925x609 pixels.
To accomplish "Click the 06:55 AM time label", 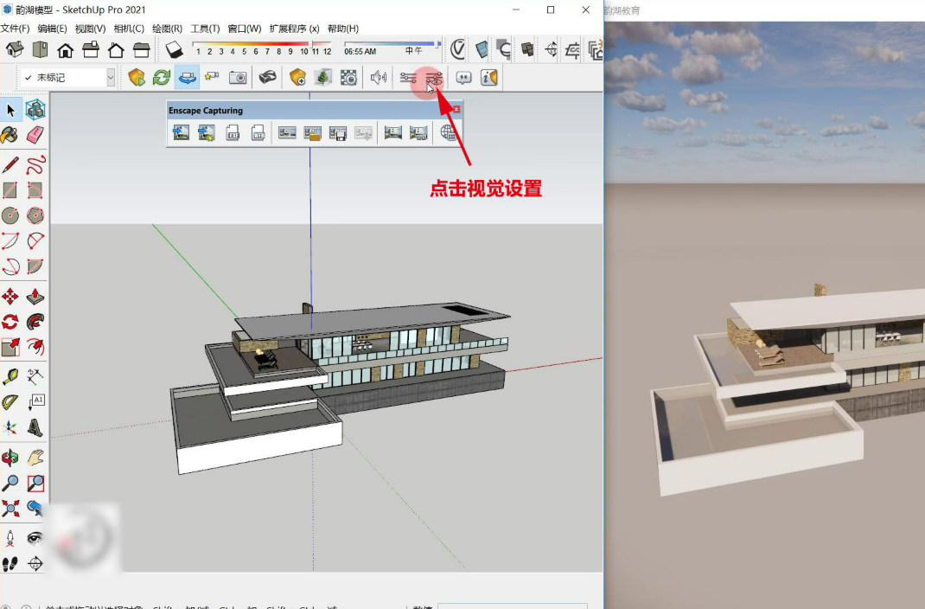I will [x=360, y=51].
